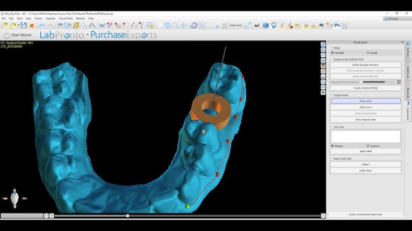
Task: Click the blue arch guide toolbar icon
Action: coord(337,25)
